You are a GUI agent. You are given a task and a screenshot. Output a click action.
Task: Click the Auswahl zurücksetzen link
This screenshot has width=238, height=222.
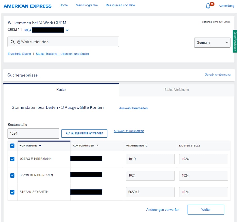tap(129, 131)
